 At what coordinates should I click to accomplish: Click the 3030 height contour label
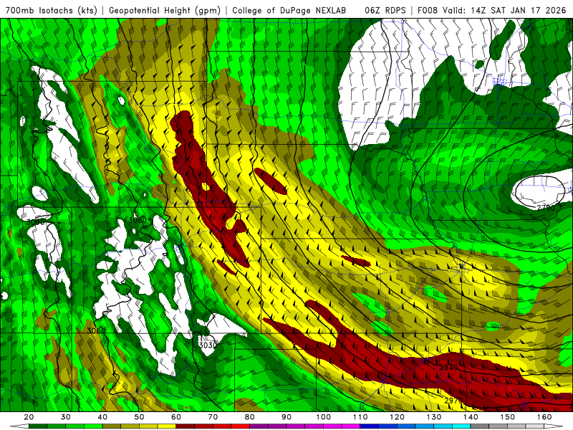tap(208, 345)
